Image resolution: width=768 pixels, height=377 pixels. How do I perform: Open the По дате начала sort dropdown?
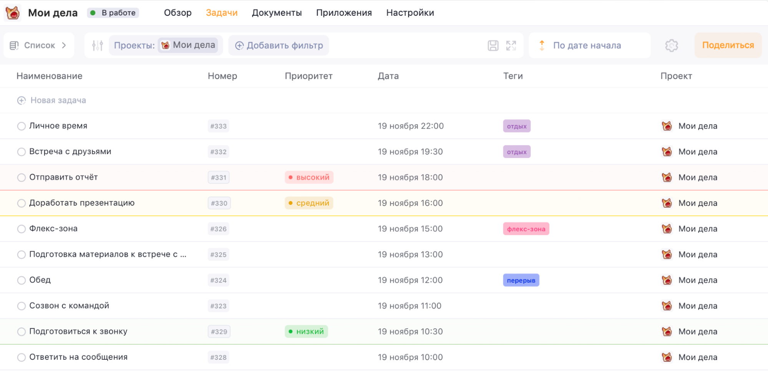point(587,45)
